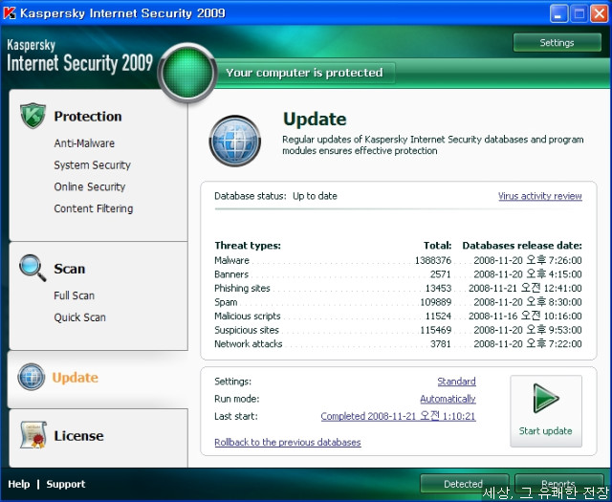Viewport: 612px width, 502px height.
Task: Click the Scan magnifying glass icon
Action: [x=33, y=268]
